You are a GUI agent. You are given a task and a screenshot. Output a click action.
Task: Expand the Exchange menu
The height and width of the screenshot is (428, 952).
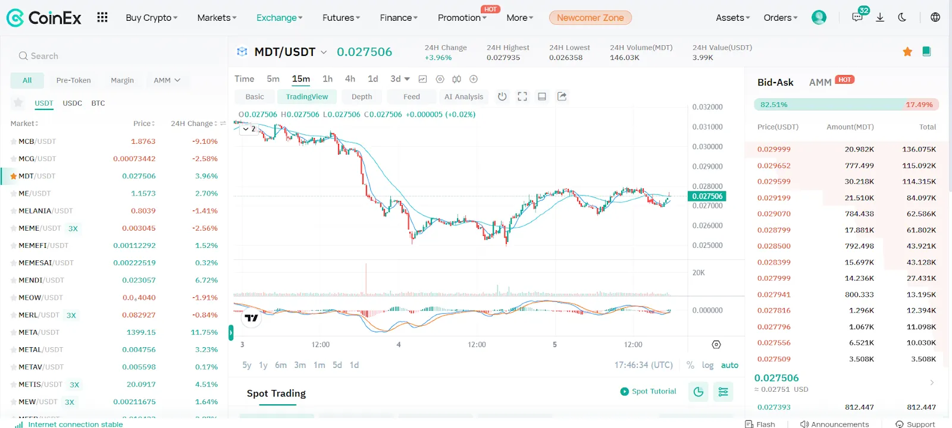(279, 18)
